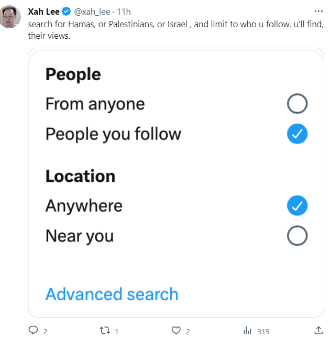Select 'People you follow' radio option

[x=297, y=135]
